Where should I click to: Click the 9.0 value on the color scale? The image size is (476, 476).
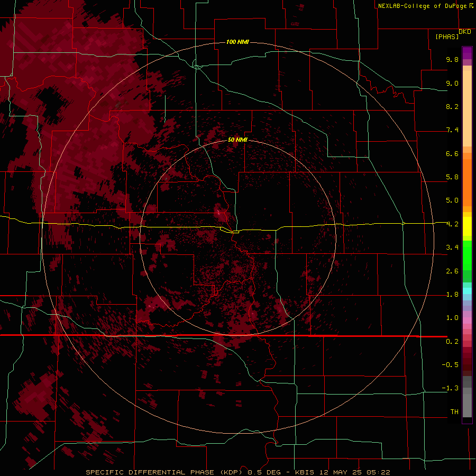coord(452,83)
